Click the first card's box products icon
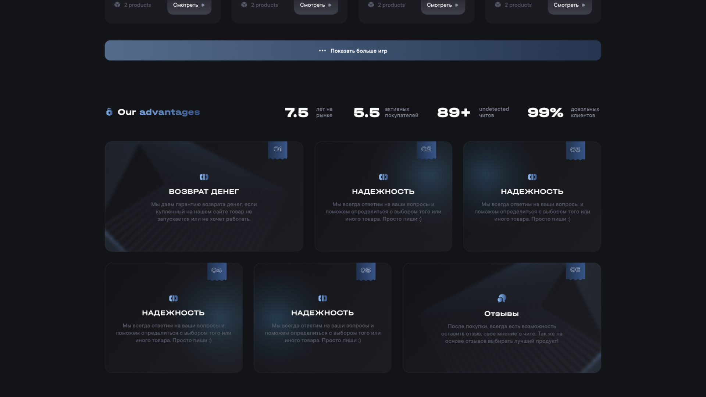The height and width of the screenshot is (397, 706). 117,5
